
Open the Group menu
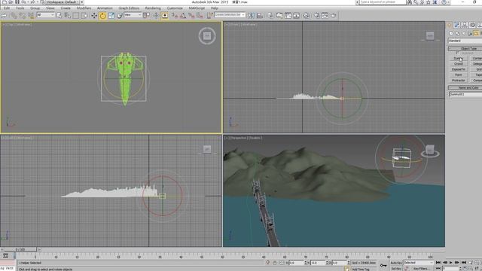pos(35,8)
